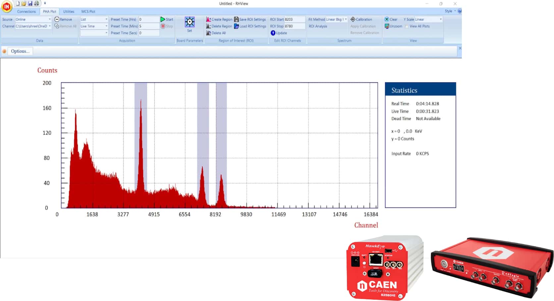Open the Y Scale Linear dropdown
Viewport: 554px width, 301px height.
pyautogui.click(x=428, y=19)
